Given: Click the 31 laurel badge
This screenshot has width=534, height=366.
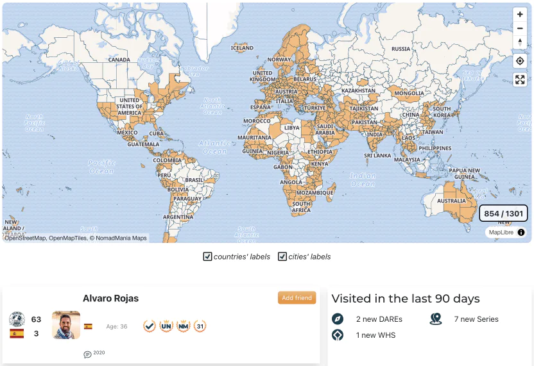Looking at the screenshot, I should [x=200, y=326].
